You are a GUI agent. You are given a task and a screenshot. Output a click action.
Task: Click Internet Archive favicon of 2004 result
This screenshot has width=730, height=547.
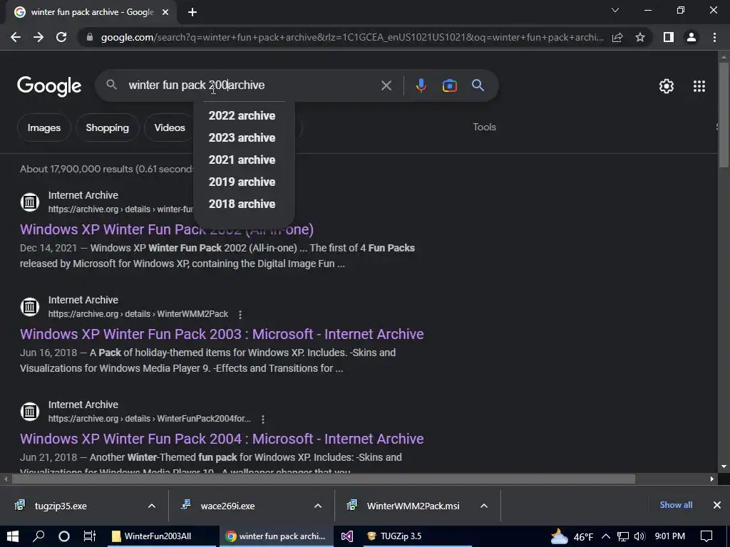pos(30,412)
